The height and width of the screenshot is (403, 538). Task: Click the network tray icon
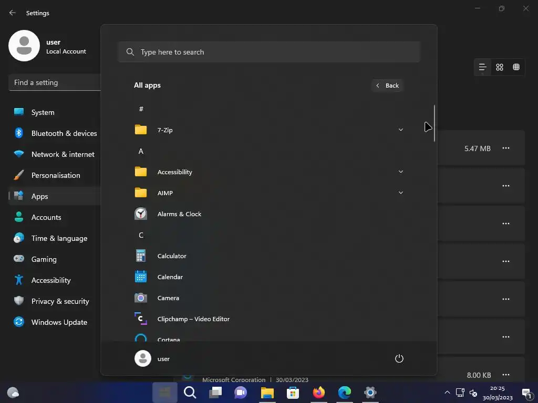tap(460, 393)
